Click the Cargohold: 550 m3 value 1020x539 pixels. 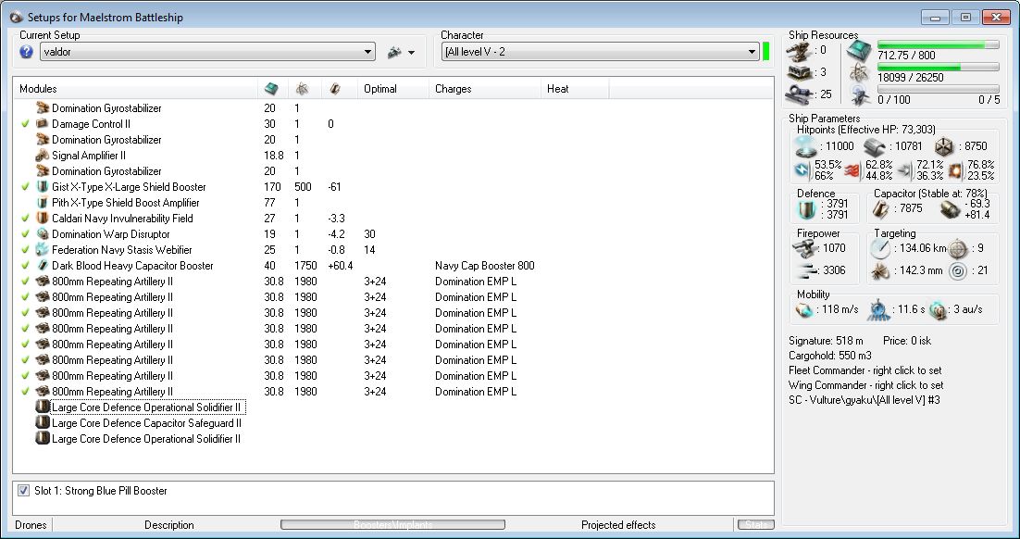(x=830, y=356)
